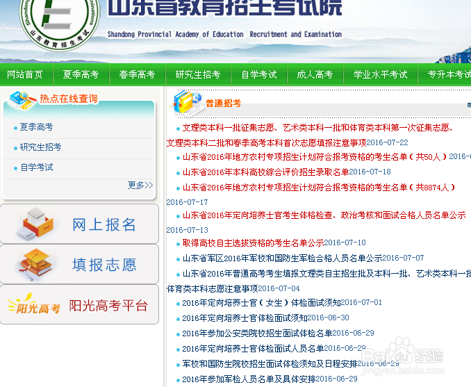471x387 pixels.
Task: Select 春季高考 in the green navigation bar
Action: coord(137,74)
